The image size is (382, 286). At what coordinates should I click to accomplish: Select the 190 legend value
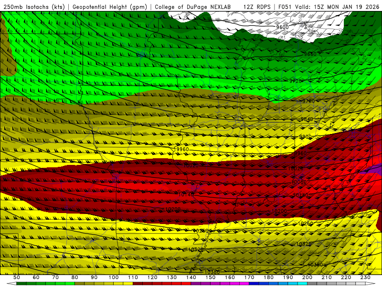(288, 277)
